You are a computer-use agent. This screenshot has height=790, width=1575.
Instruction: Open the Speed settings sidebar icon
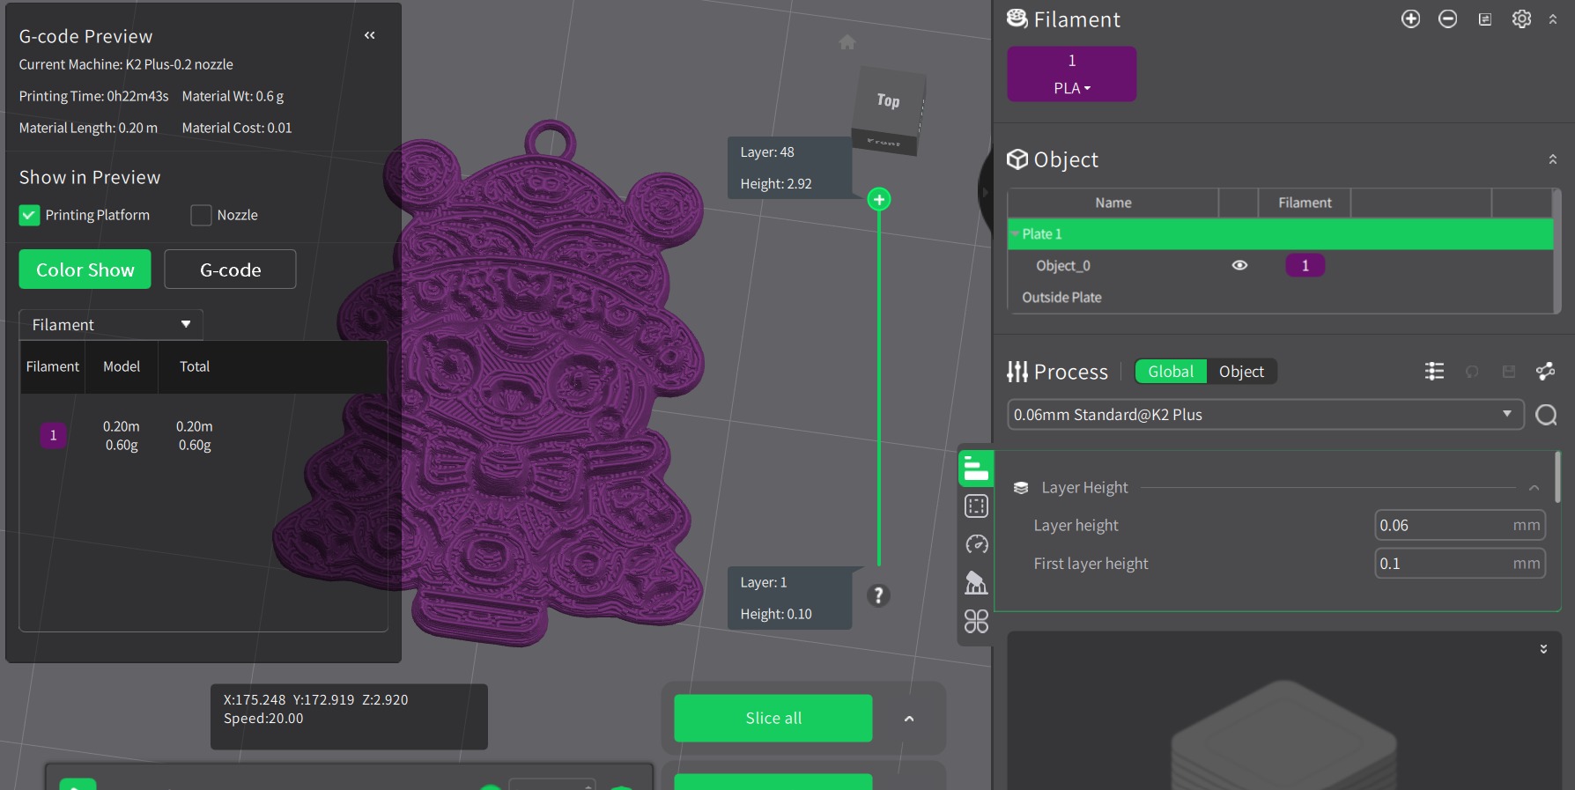(976, 545)
